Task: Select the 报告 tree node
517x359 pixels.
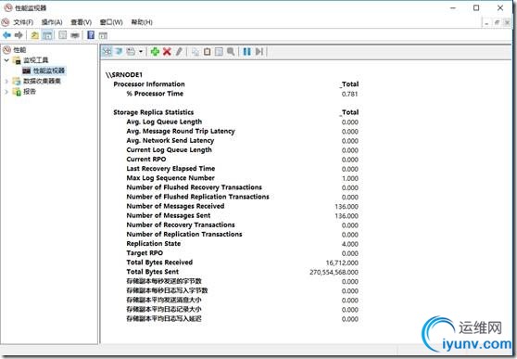Action: click(x=30, y=92)
